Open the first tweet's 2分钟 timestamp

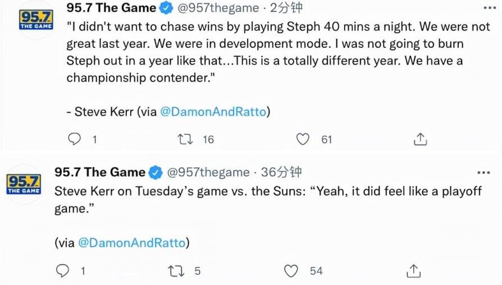click(285, 8)
